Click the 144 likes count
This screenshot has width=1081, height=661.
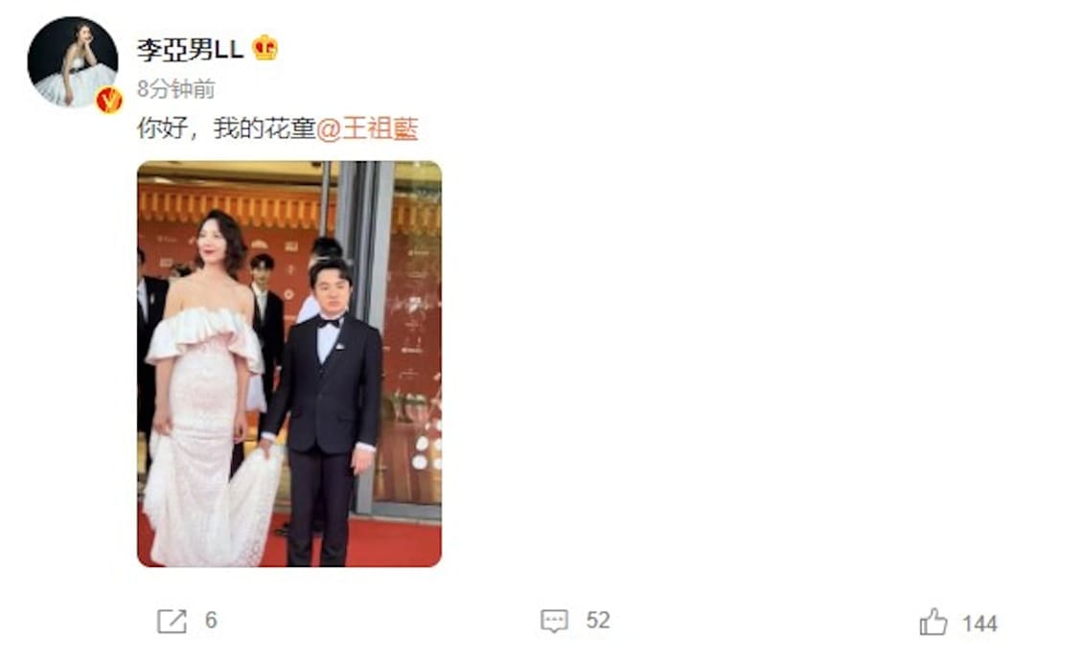[979, 624]
